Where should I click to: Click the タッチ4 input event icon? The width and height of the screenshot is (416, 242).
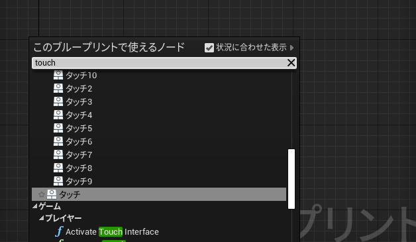pos(58,115)
